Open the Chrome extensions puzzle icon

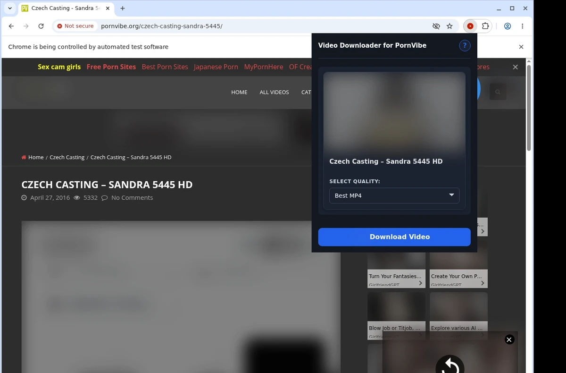click(485, 26)
